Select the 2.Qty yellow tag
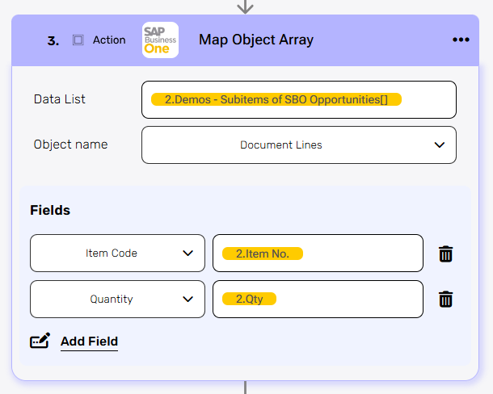This screenshot has height=394, width=493. point(249,300)
